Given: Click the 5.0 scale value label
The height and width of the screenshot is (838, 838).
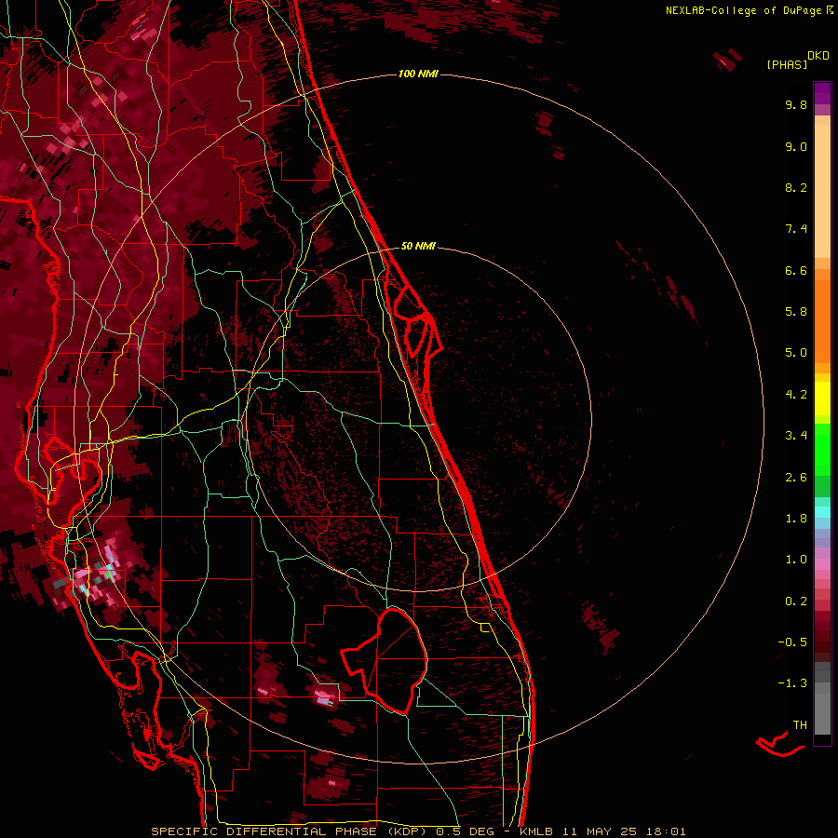Looking at the screenshot, I should coord(796,353).
